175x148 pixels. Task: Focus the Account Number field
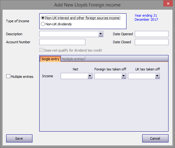coord(62,42)
